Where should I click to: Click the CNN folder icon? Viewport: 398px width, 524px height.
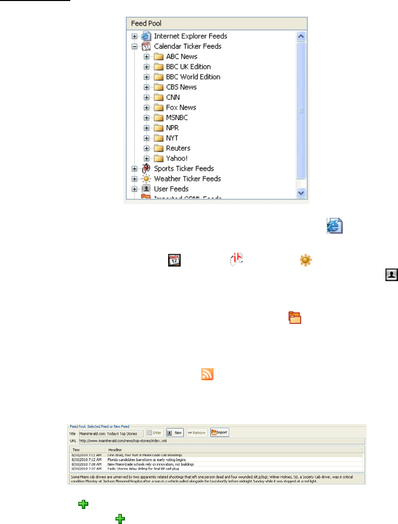[x=159, y=97]
